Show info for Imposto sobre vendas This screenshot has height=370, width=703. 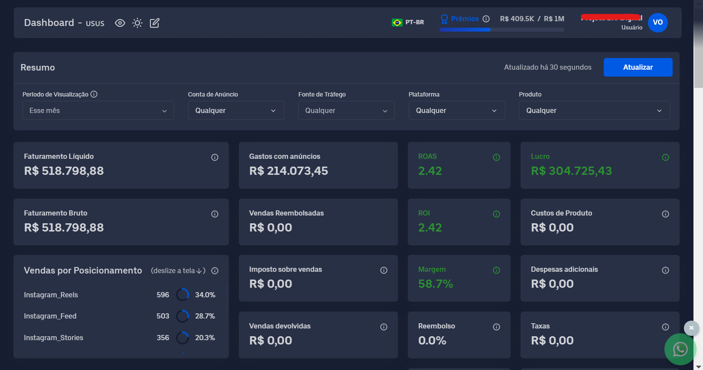click(384, 270)
